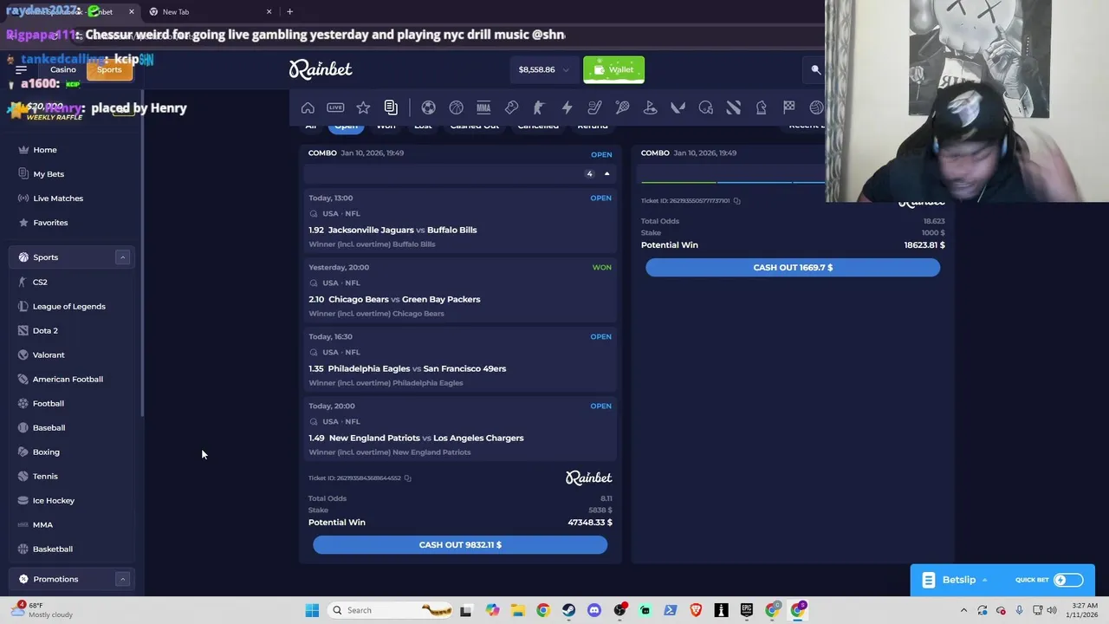The image size is (1109, 624).
Task: Click the search magnifier icon near Wallet
Action: [815, 69]
